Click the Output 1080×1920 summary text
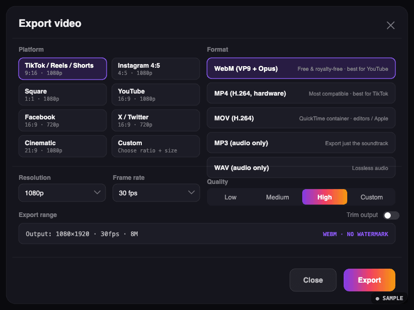This screenshot has width=414, height=310. tap(82, 234)
